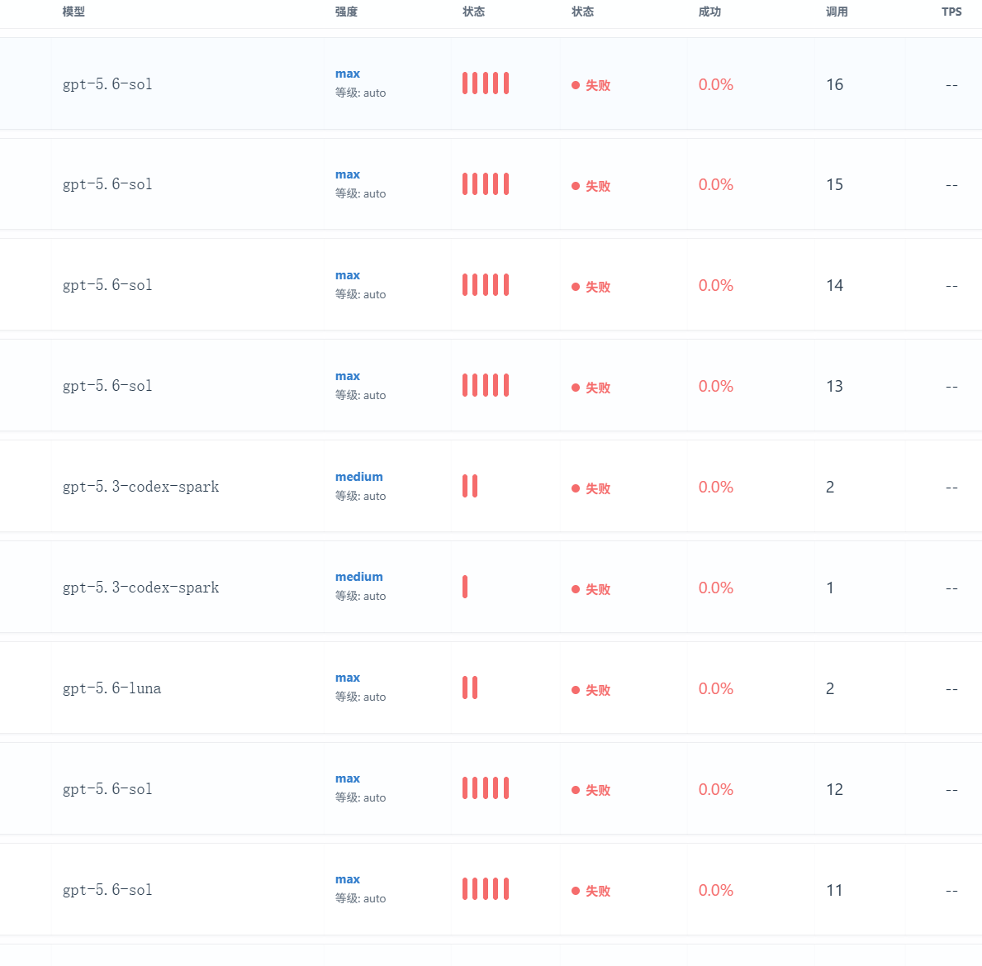Click the TPS column header
982x966 pixels.
point(951,12)
